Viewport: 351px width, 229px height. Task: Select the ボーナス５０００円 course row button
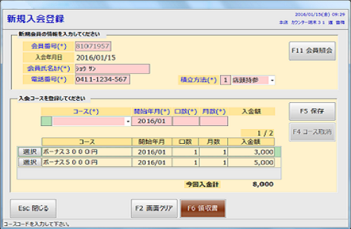tap(29, 162)
